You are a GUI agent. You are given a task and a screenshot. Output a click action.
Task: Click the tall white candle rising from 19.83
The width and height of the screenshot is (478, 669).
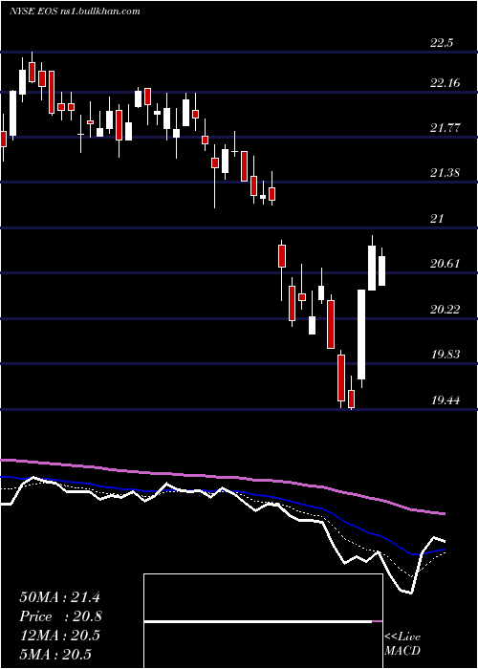(361, 334)
